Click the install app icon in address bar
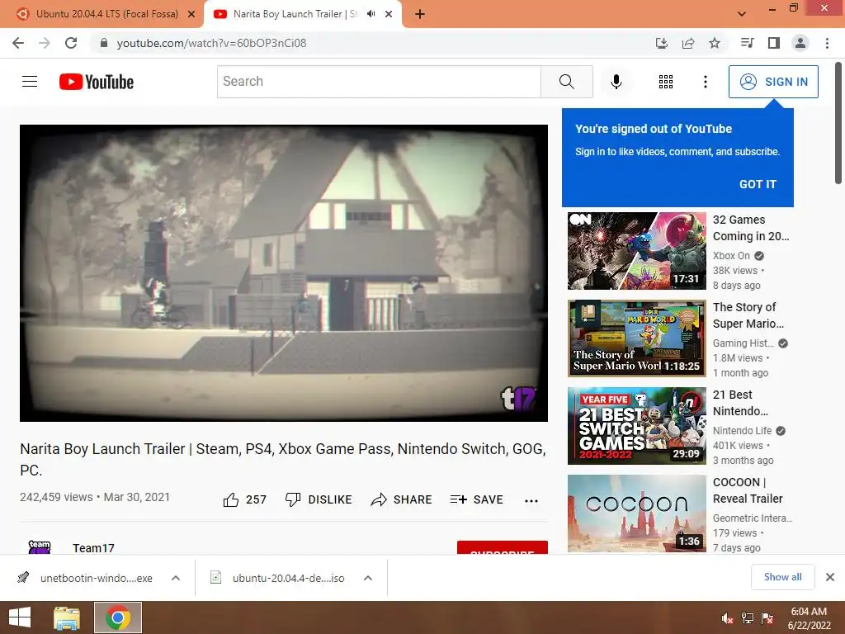The height and width of the screenshot is (634, 845). point(662,43)
